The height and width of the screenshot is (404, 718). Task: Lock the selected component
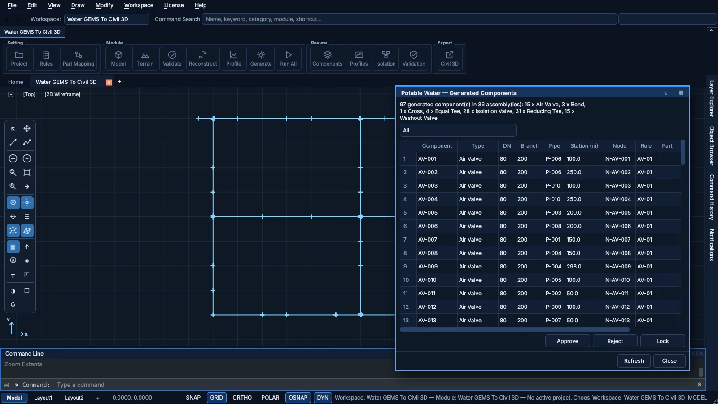663,341
